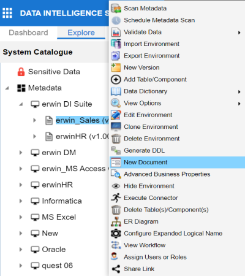
Task: Click the Configure Expanded Logical Name gear icon
Action: click(x=116, y=234)
